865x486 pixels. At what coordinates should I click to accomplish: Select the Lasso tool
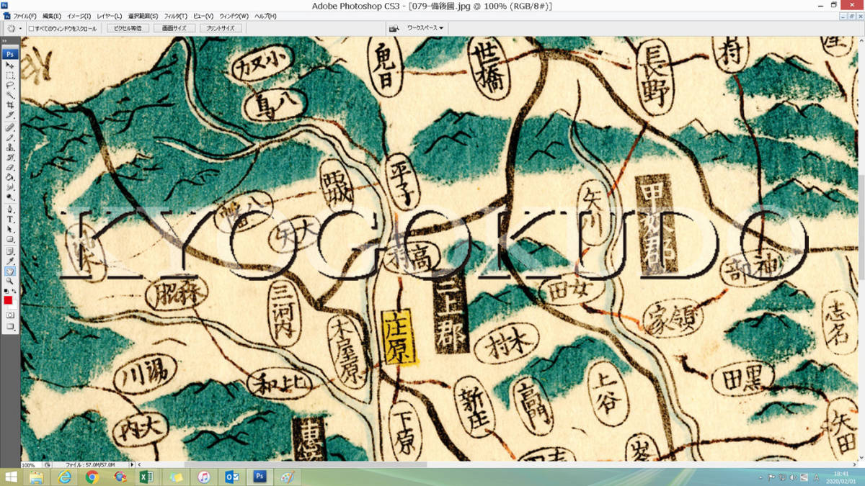pos(9,85)
